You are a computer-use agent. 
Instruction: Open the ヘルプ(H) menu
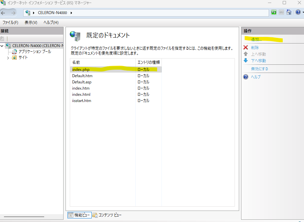point(51,23)
